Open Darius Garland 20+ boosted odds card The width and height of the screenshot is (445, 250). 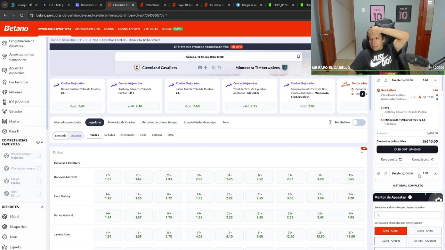pyautogui.click(x=78, y=95)
